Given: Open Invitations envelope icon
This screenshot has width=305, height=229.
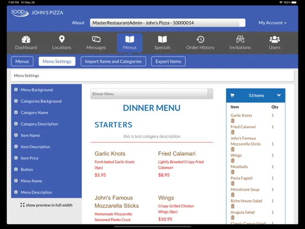Looking at the screenshot, I should (240, 39).
